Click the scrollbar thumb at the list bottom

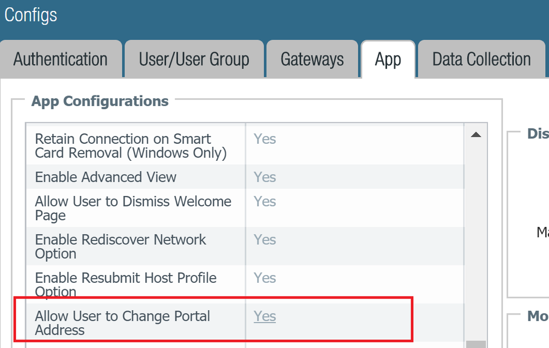[476, 344]
